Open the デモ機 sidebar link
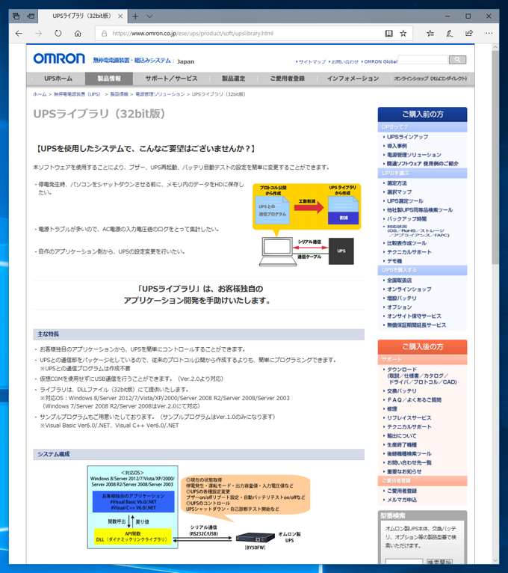508x573 pixels. [x=394, y=261]
